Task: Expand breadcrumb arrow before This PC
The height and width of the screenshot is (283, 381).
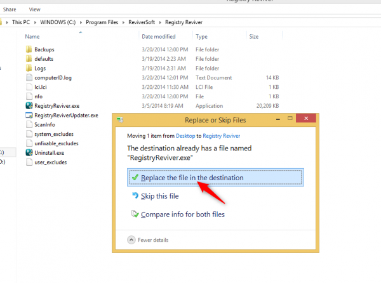Action: pos(7,22)
